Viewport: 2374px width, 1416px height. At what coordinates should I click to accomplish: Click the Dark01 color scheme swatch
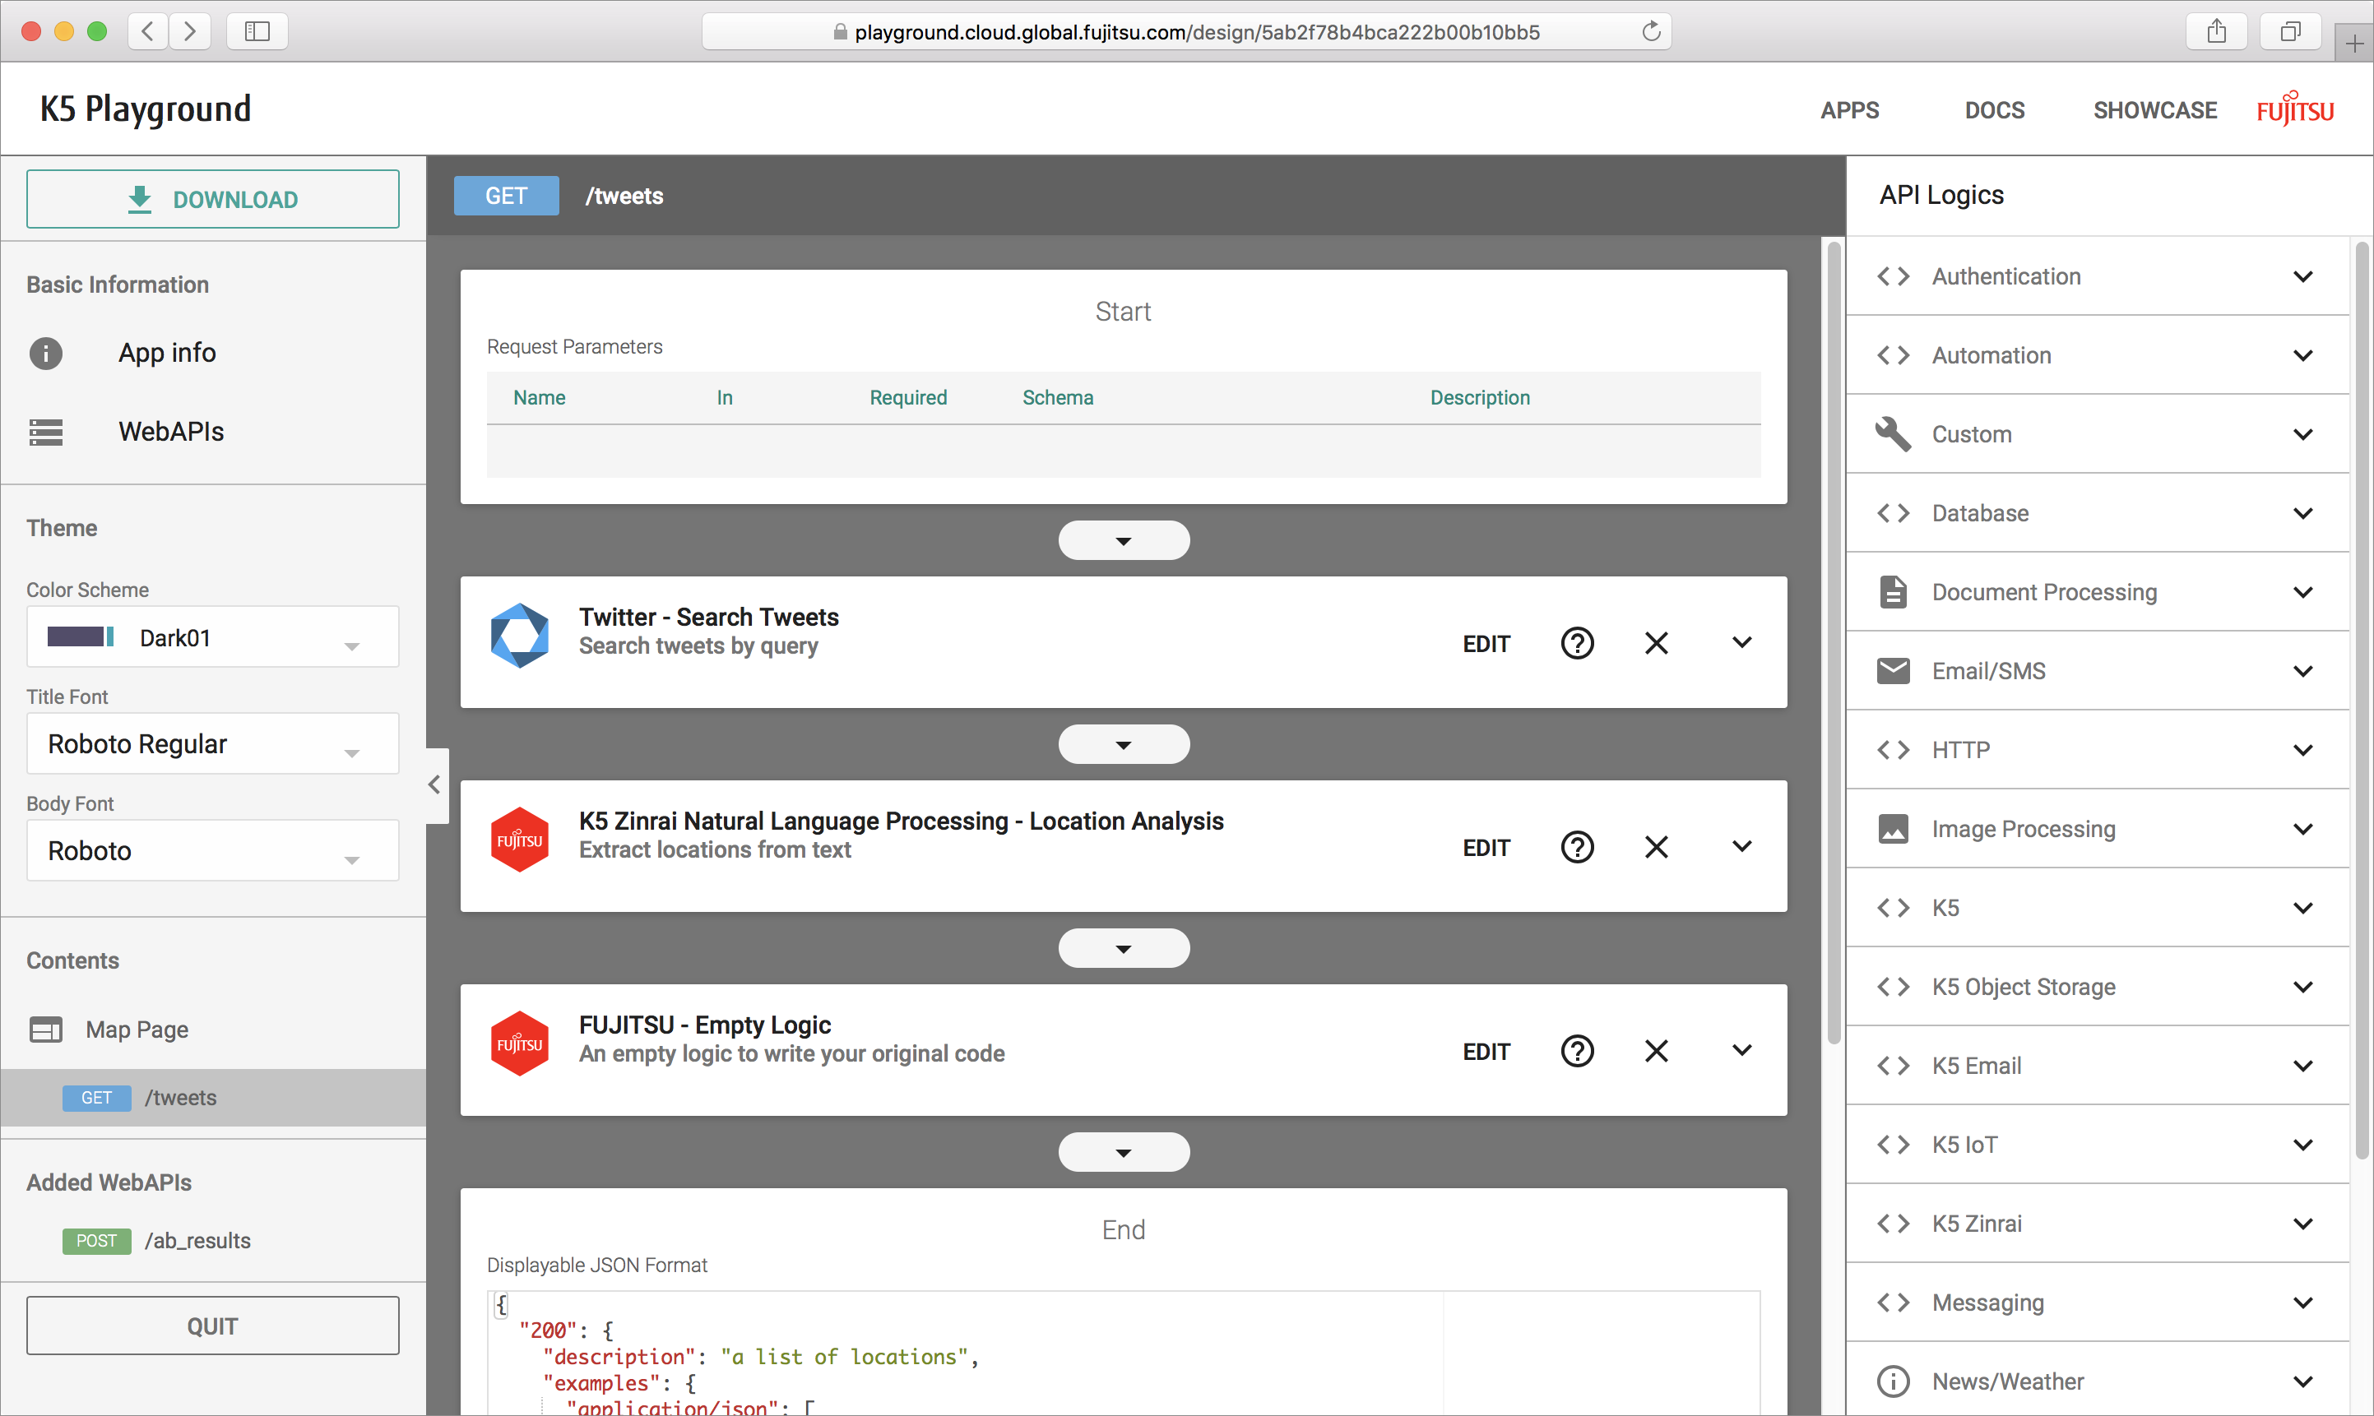pos(80,636)
